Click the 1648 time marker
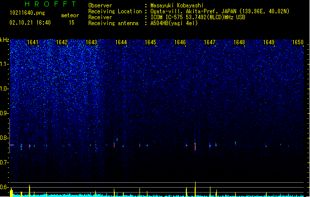Screen dimensions: 310x197 click(x=239, y=42)
